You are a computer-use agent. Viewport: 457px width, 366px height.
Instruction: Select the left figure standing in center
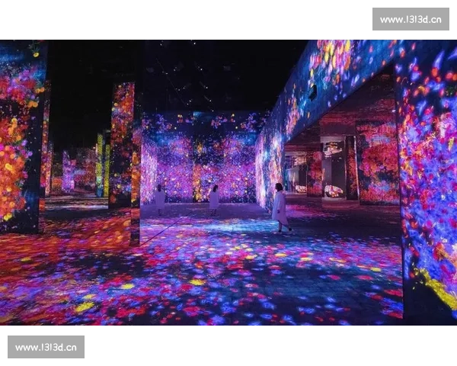(x=160, y=198)
